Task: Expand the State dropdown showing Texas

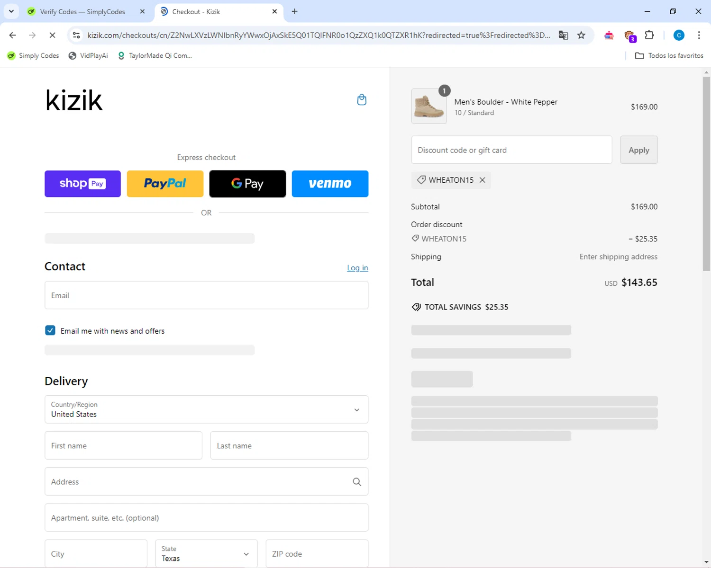Action: click(206, 553)
